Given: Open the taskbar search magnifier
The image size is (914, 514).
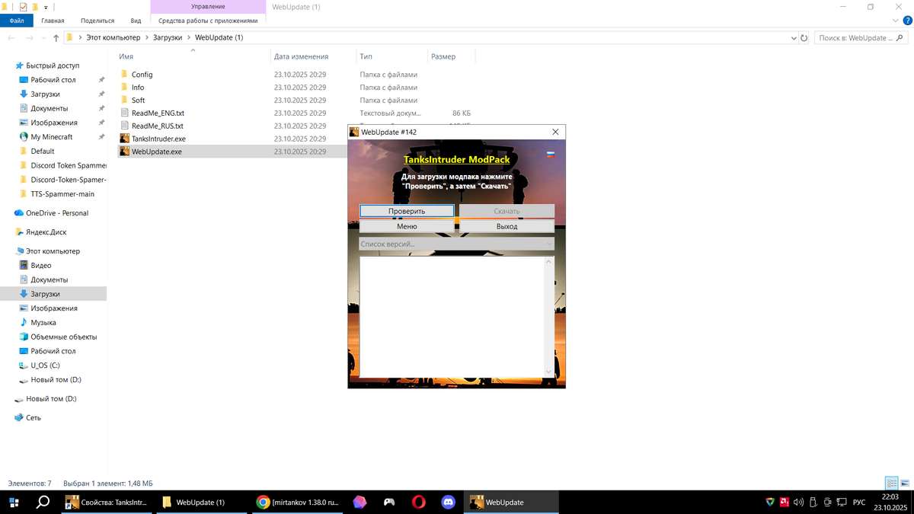Looking at the screenshot, I should coord(43,502).
